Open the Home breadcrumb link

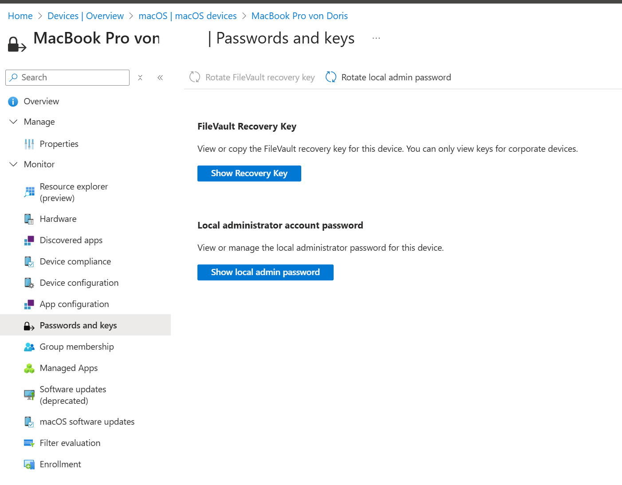point(20,16)
